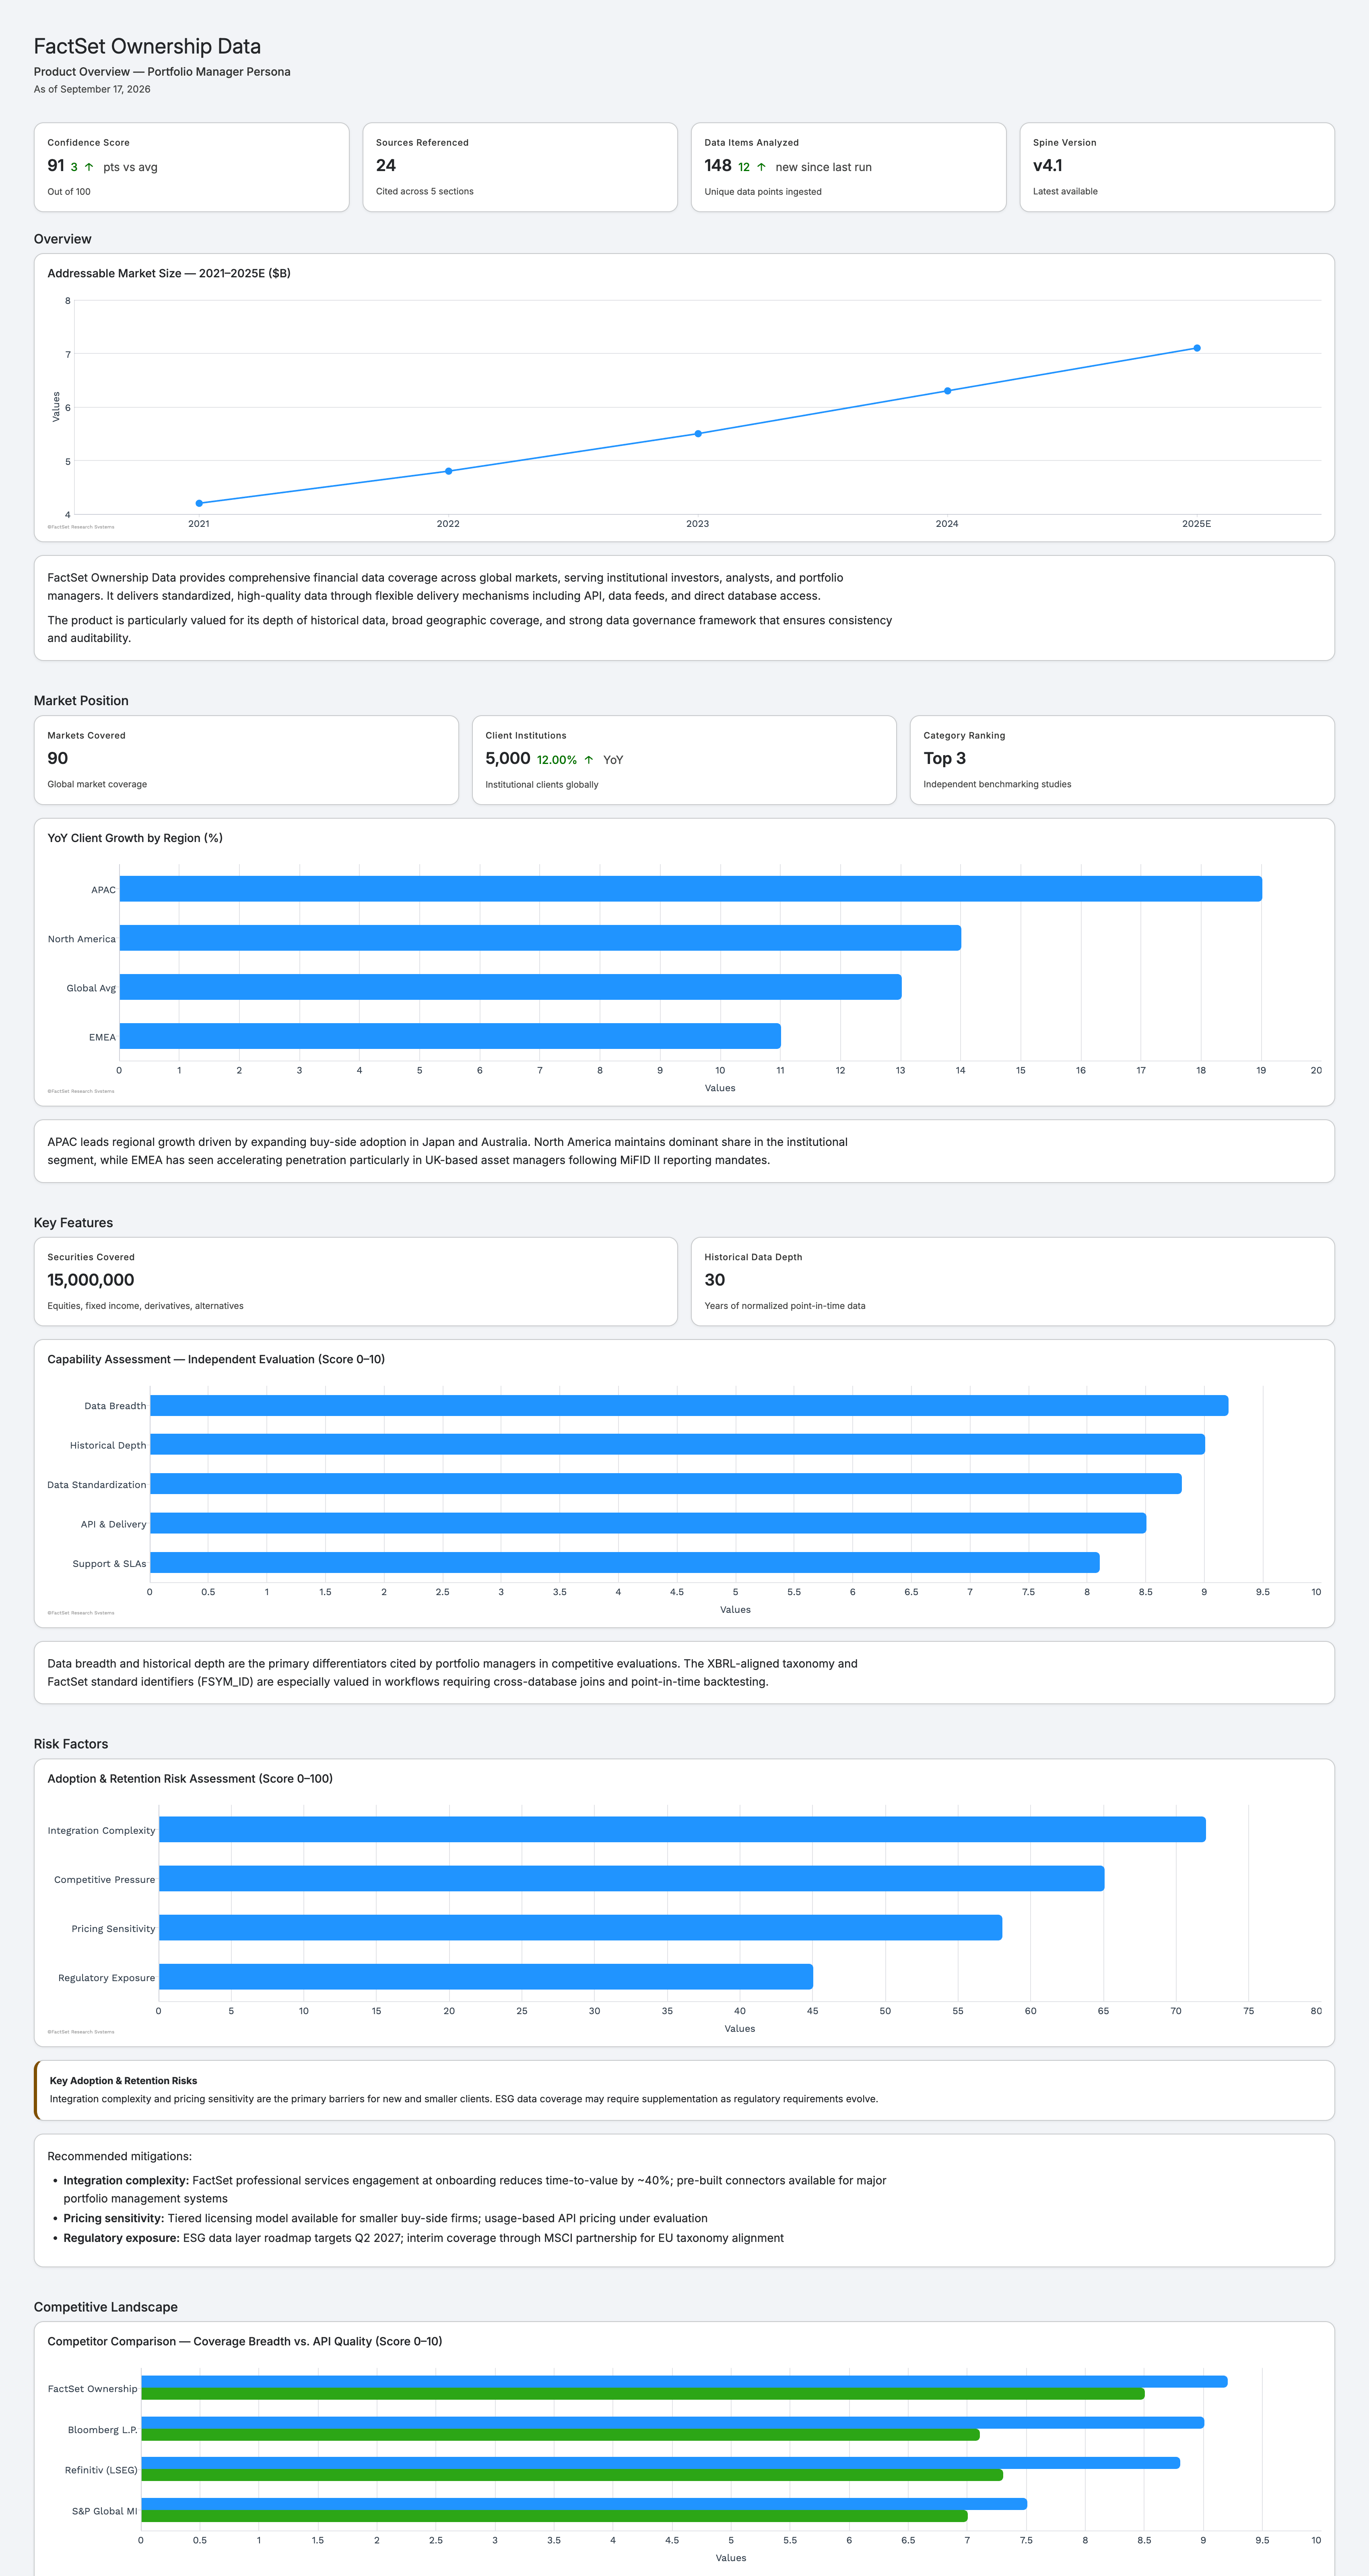The width and height of the screenshot is (1369, 2576).
Task: Select the North America growth bar
Action: pyautogui.click(x=540, y=938)
